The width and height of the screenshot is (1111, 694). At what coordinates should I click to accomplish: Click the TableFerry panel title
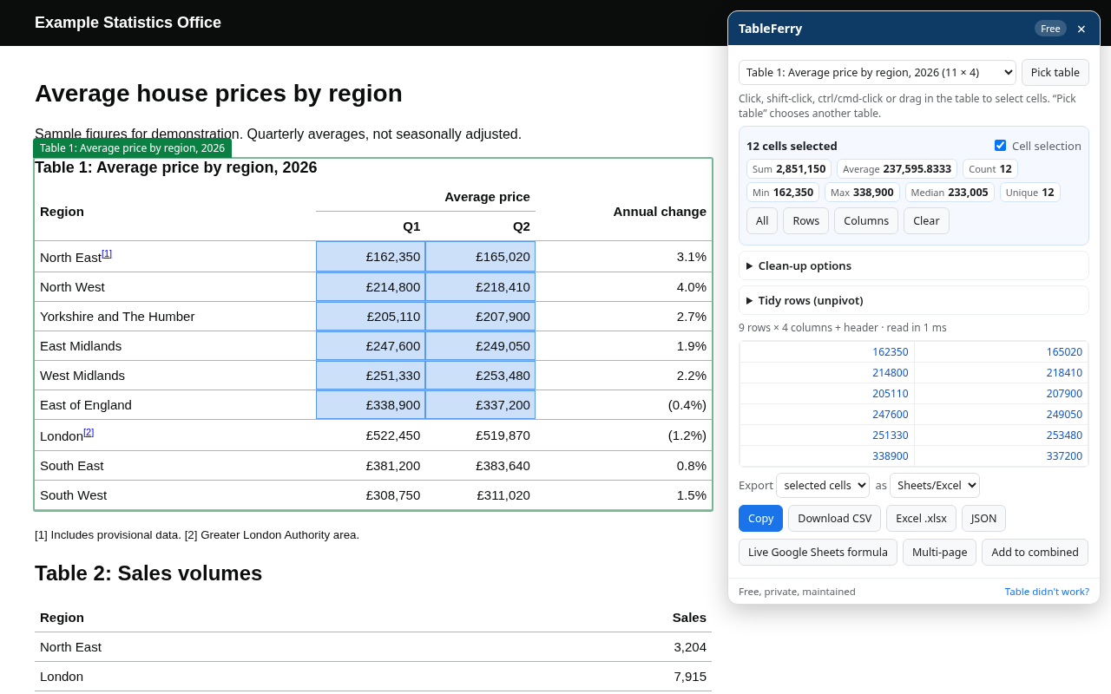point(770,29)
